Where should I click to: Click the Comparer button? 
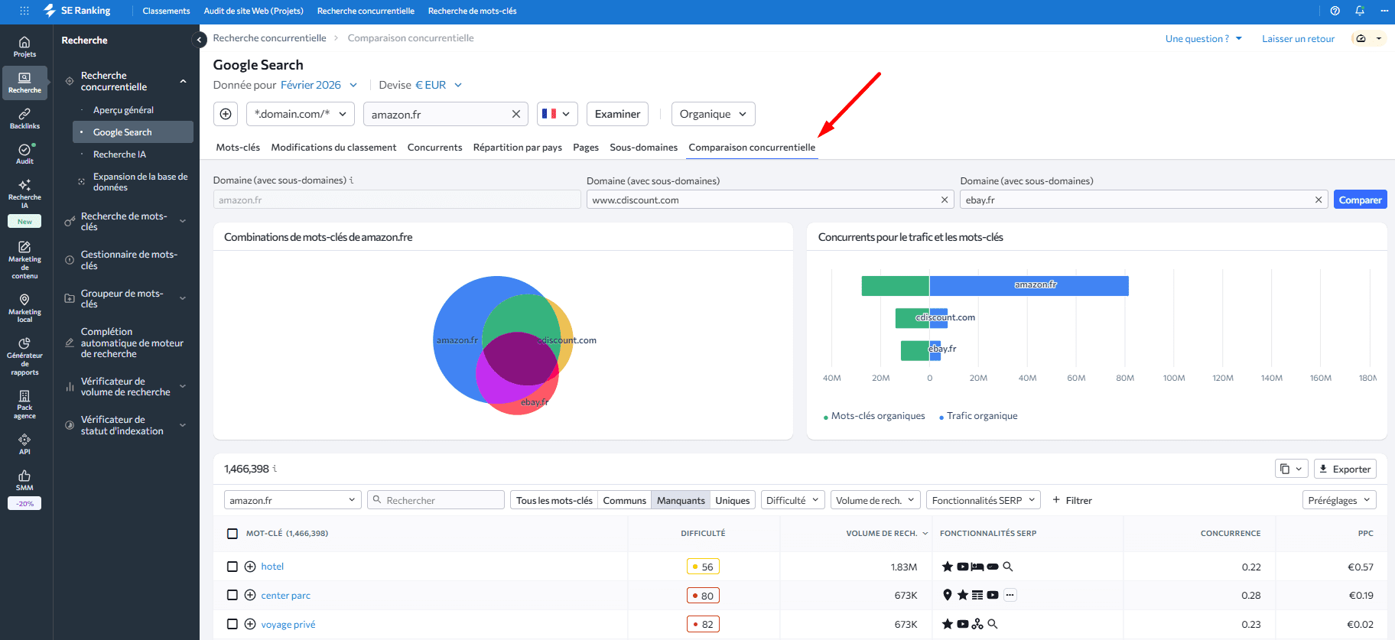[1360, 200]
